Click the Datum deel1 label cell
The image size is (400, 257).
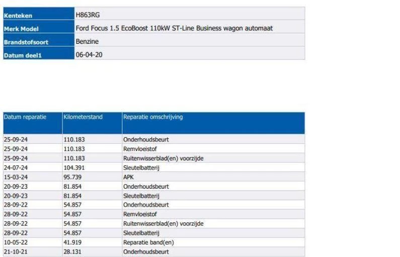point(39,53)
